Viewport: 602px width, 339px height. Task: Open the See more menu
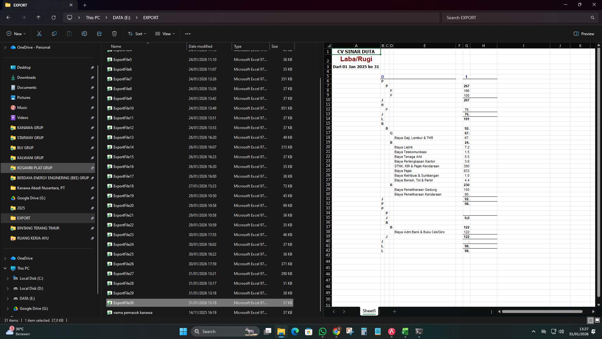click(187, 34)
